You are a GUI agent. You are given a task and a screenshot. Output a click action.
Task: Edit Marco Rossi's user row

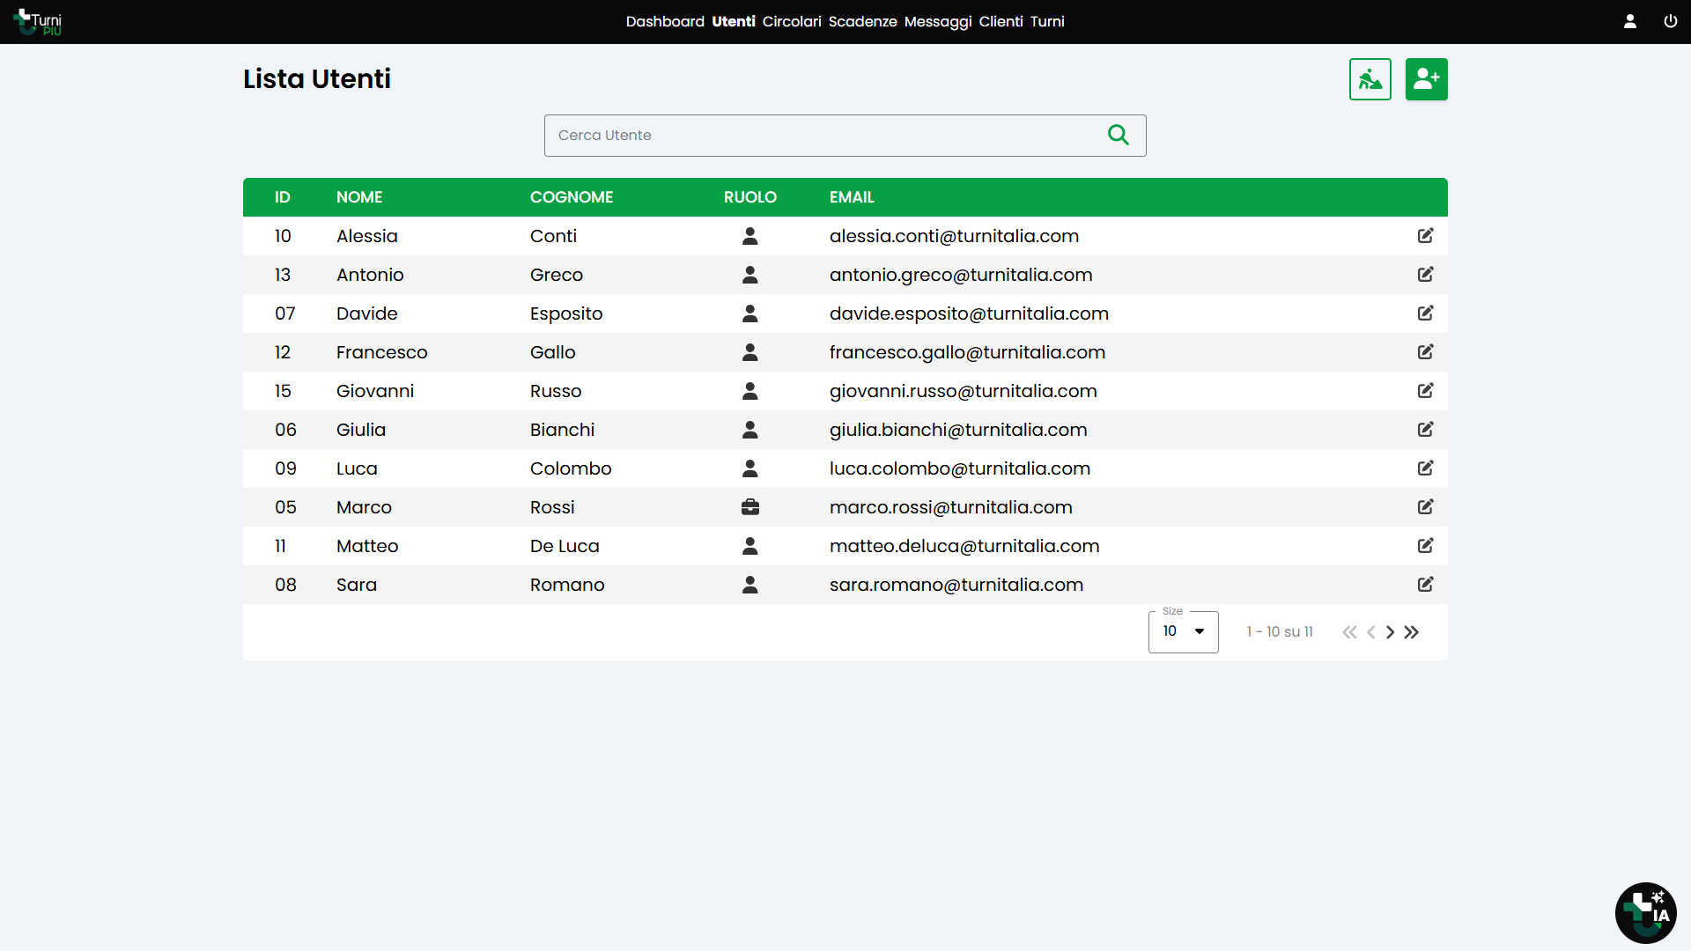pos(1426,507)
